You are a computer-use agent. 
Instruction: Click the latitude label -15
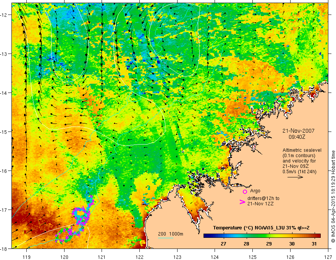pyautogui.click(x=4, y=132)
